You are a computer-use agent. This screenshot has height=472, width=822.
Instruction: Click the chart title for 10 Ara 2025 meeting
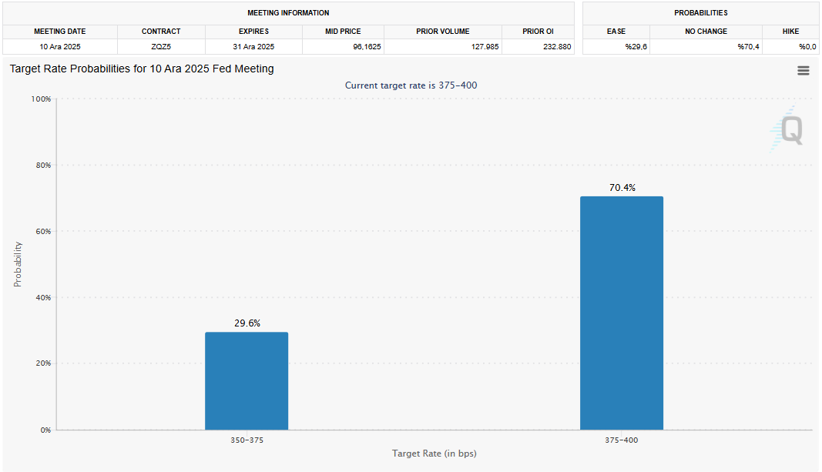click(142, 69)
